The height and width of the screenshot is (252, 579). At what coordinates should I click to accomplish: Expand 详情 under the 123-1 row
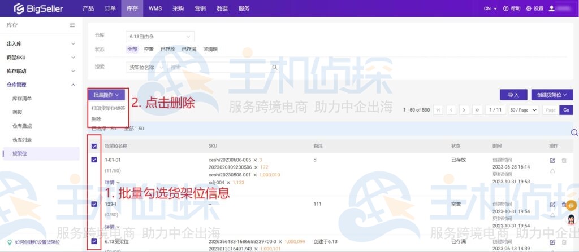coord(112,227)
